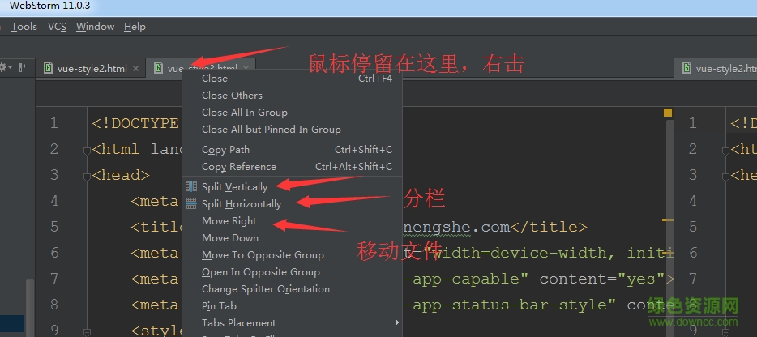Open the VCS menu

coord(57,27)
